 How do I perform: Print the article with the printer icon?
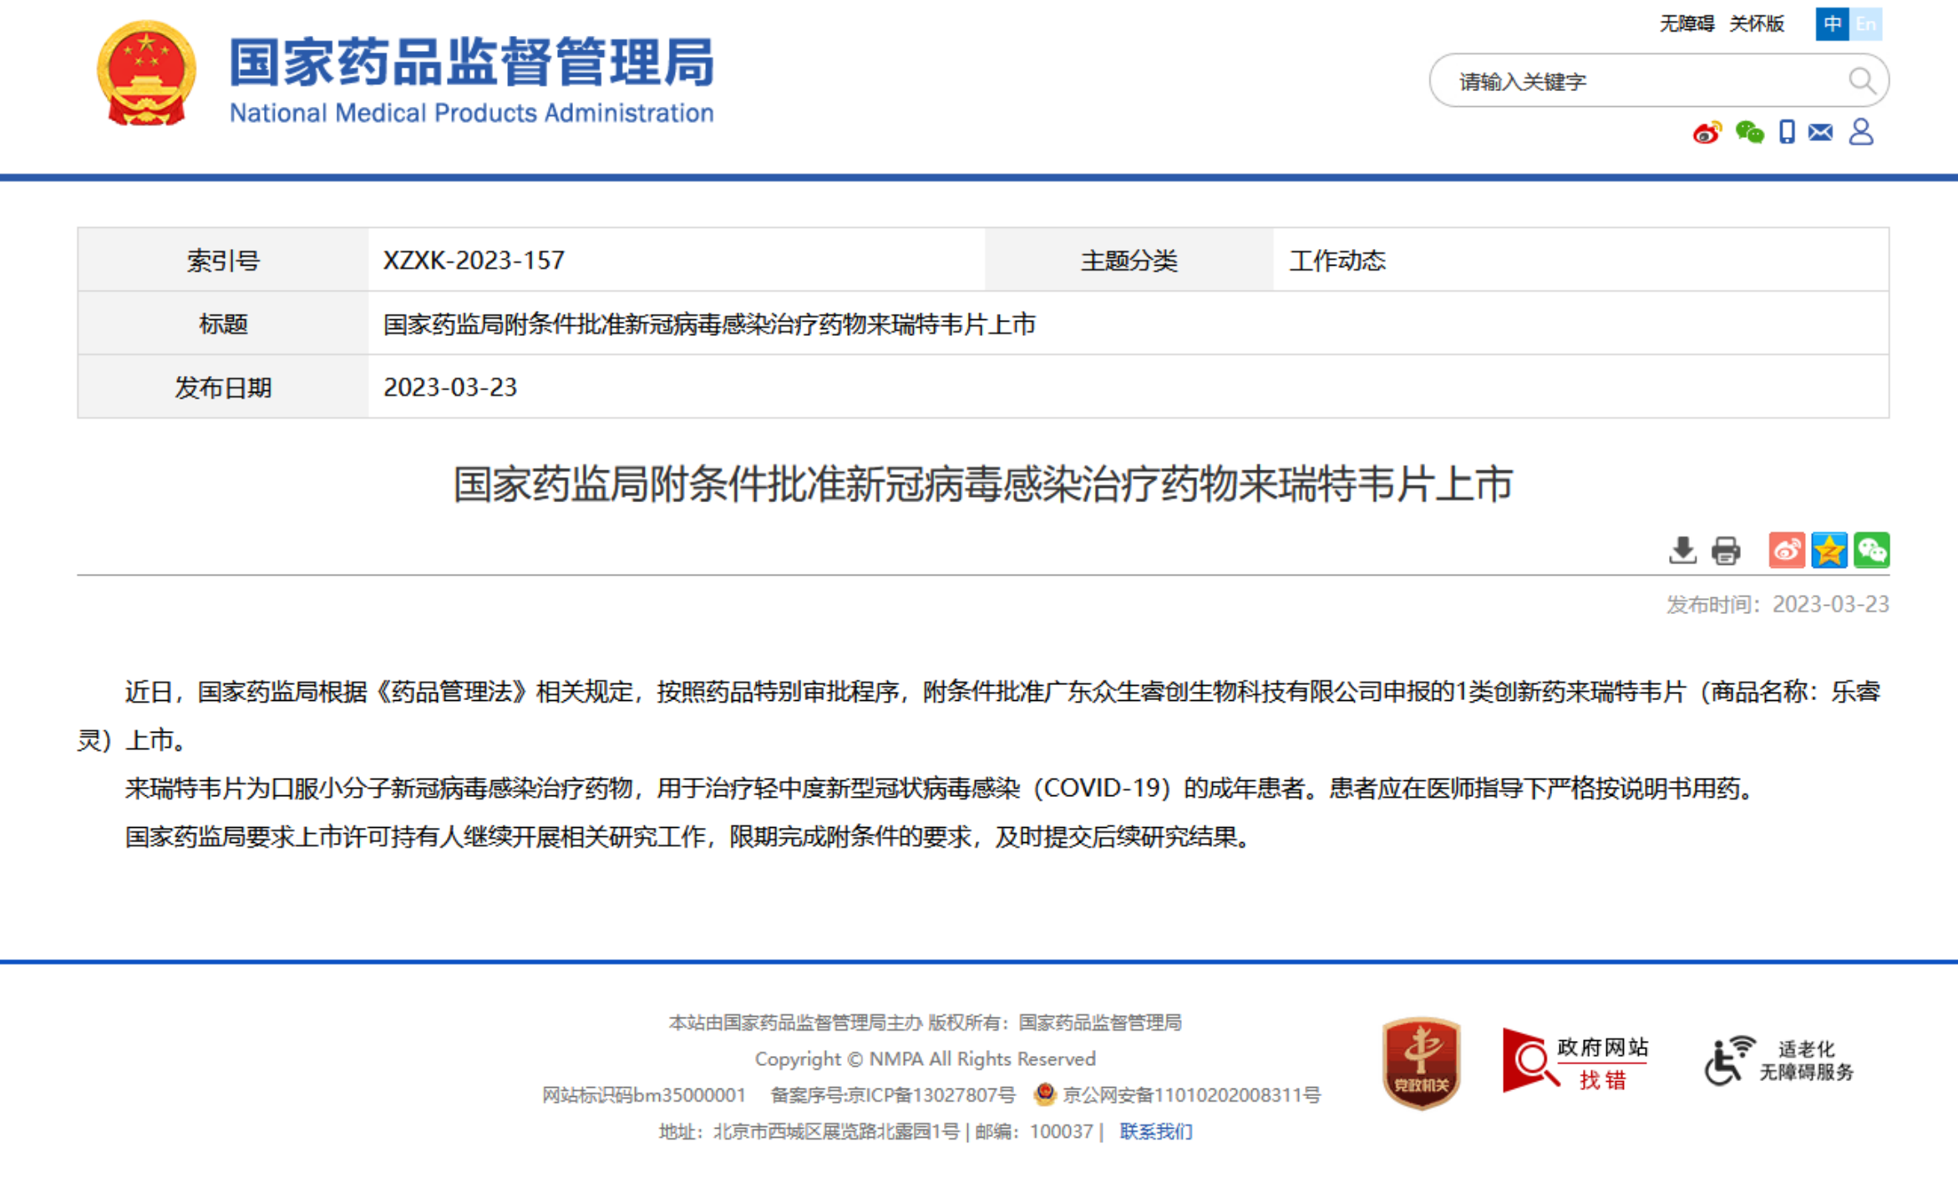click(x=1726, y=551)
